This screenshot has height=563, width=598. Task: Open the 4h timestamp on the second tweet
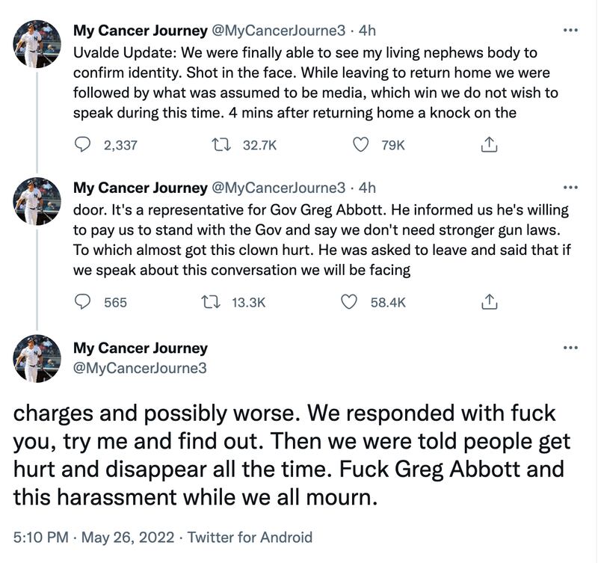click(367, 188)
